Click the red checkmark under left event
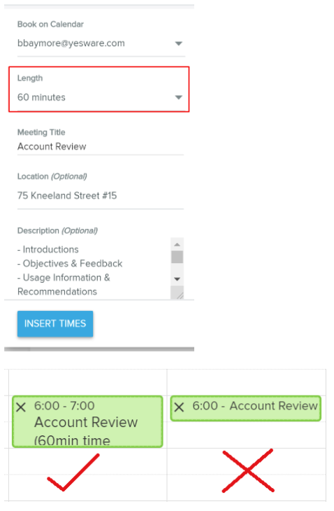This screenshot has height=511, width=334. [x=73, y=472]
